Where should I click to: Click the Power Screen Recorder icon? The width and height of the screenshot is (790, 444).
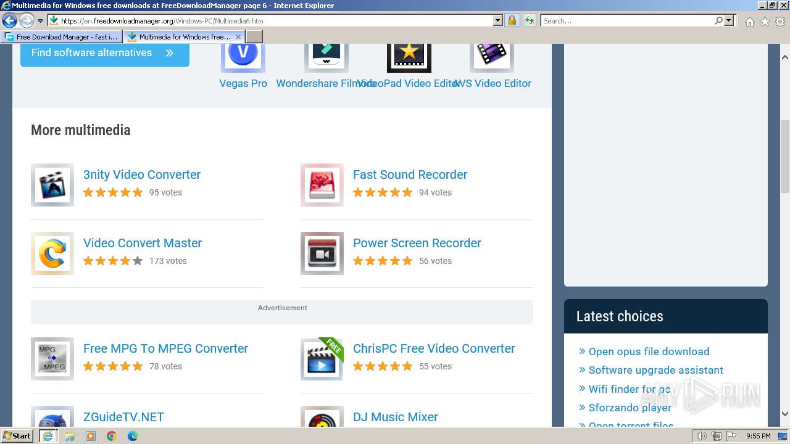pyautogui.click(x=322, y=253)
